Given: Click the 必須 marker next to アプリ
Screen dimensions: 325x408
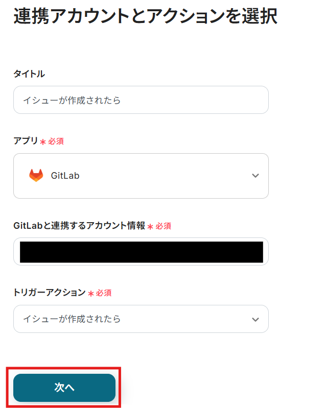Looking at the screenshot, I should [56, 141].
